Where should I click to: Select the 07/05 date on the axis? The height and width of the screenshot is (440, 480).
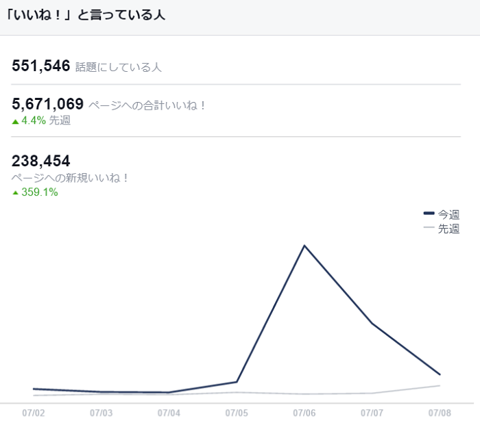(237, 413)
